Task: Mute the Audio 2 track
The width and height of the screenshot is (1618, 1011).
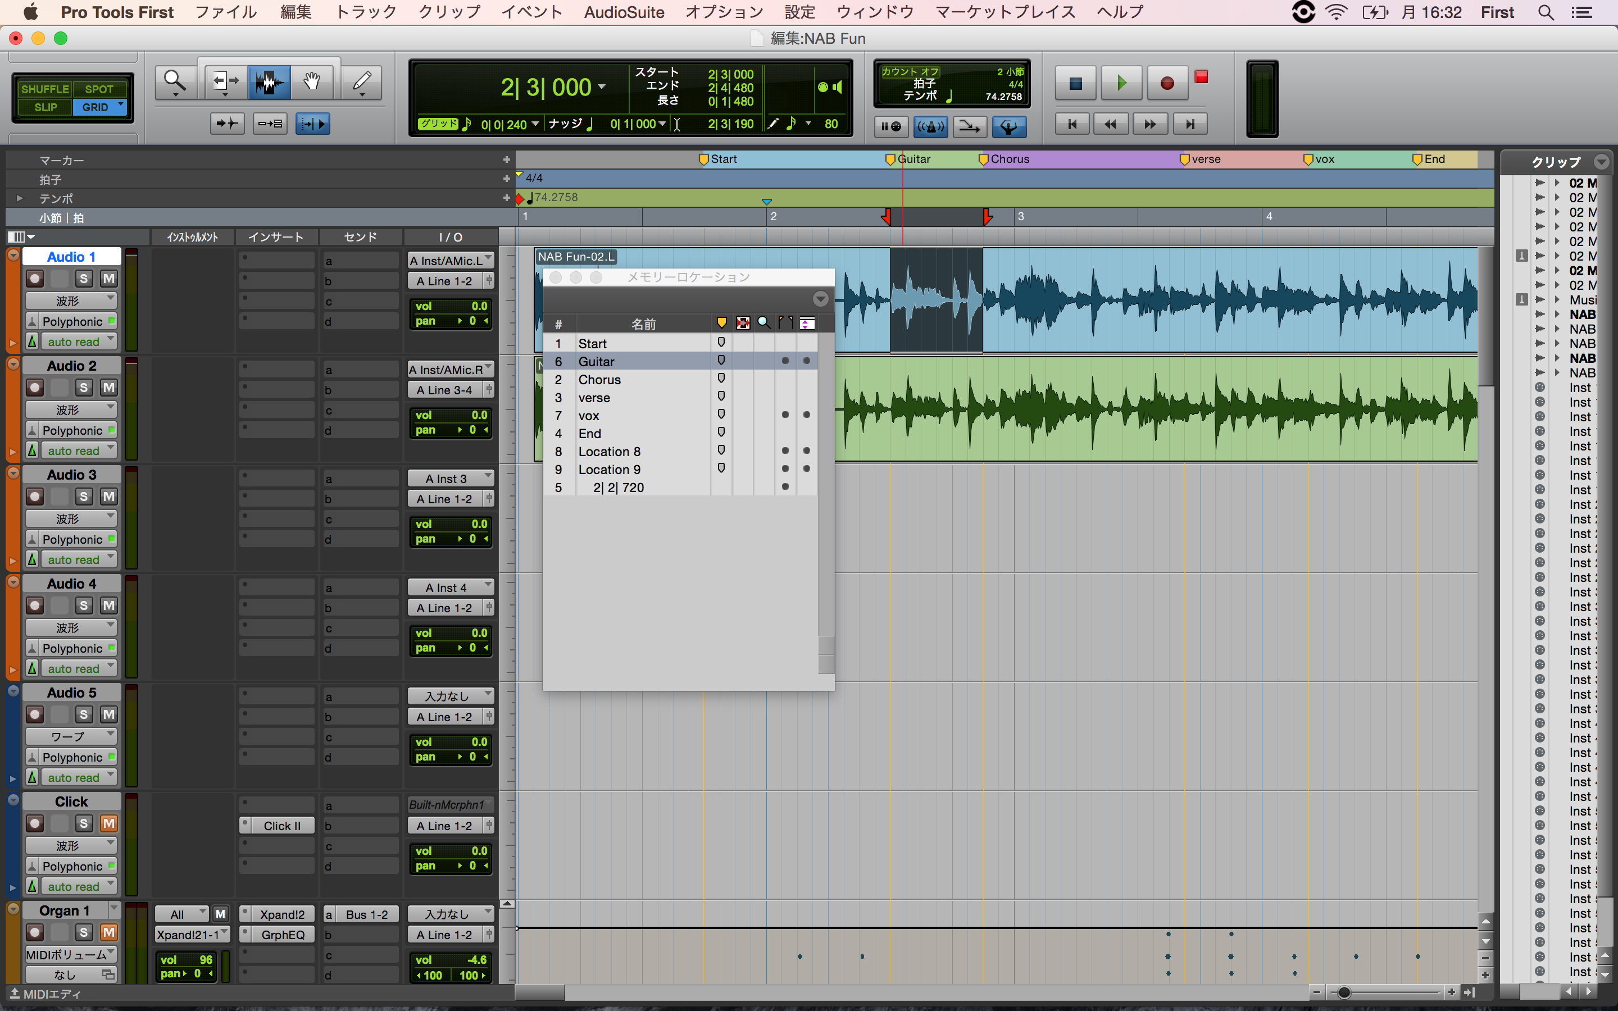Action: [x=108, y=388]
